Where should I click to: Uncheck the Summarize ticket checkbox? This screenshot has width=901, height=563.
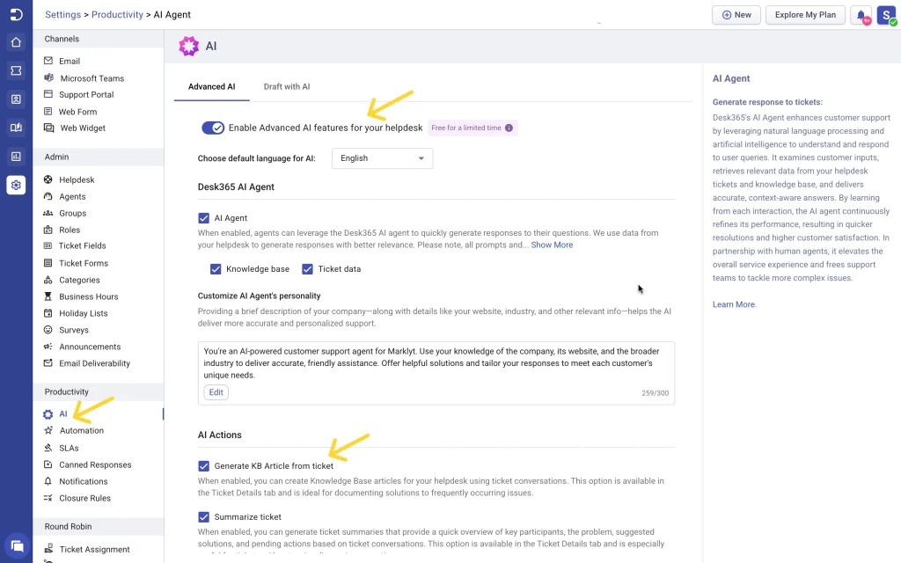[203, 517]
